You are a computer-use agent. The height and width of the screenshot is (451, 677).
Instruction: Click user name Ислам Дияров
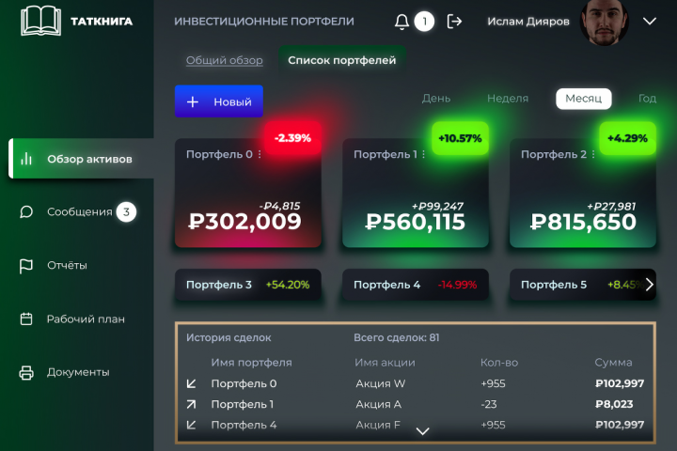(528, 22)
